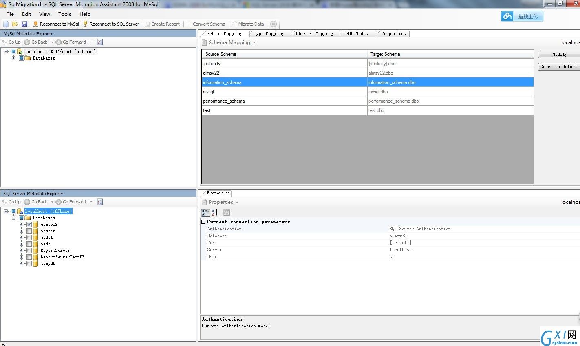Open the Help menu
This screenshot has height=346, width=580.
point(85,14)
